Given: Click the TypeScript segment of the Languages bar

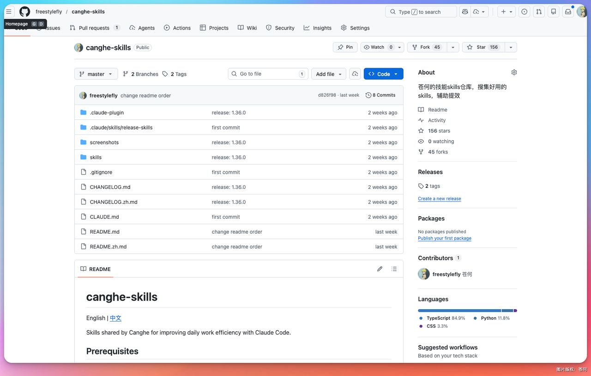Looking at the screenshot, I should (x=459, y=311).
